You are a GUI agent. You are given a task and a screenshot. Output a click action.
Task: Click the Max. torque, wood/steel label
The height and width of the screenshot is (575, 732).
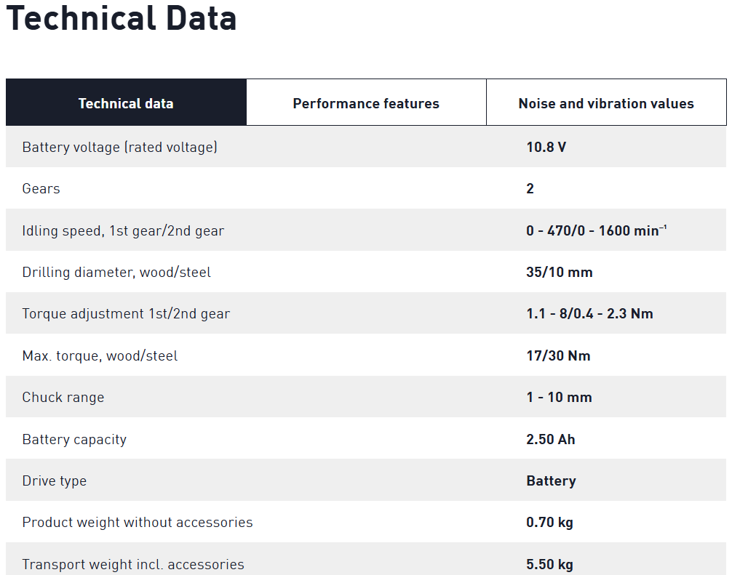tap(100, 356)
